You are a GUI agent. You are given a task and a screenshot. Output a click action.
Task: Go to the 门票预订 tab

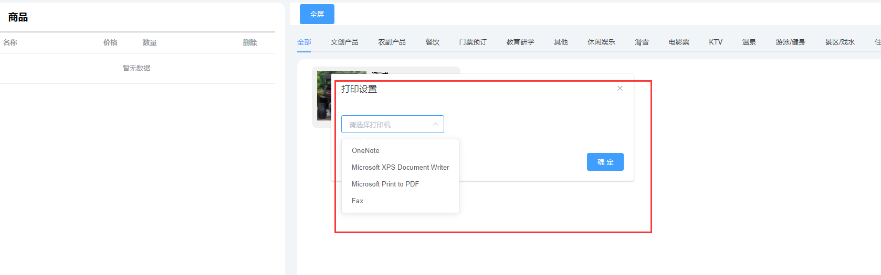point(473,42)
